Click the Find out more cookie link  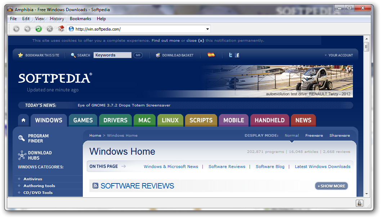click(x=166, y=41)
